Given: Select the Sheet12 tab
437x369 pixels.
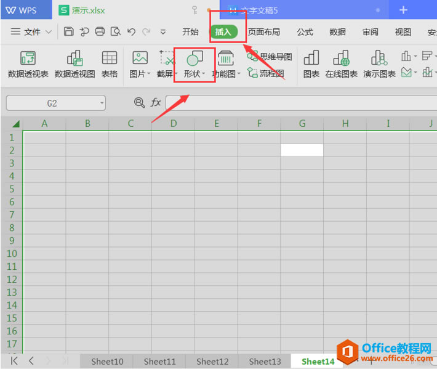Looking at the screenshot, I should pyautogui.click(x=212, y=362).
